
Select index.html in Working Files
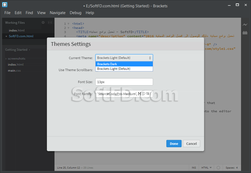[17, 30]
